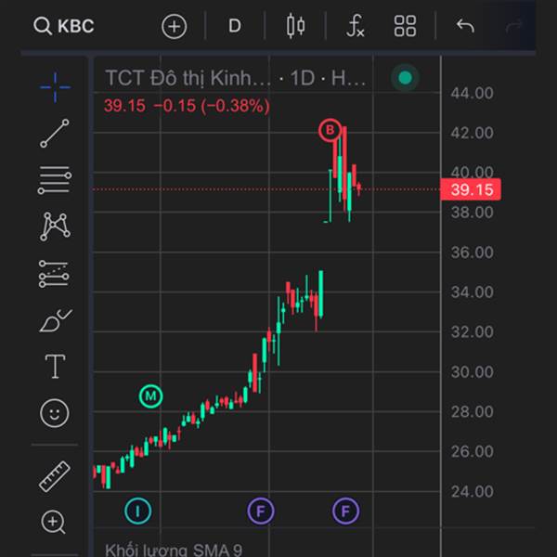The height and width of the screenshot is (557, 557).
Task: Click the 36.00 price axis label
Action: [x=473, y=253]
